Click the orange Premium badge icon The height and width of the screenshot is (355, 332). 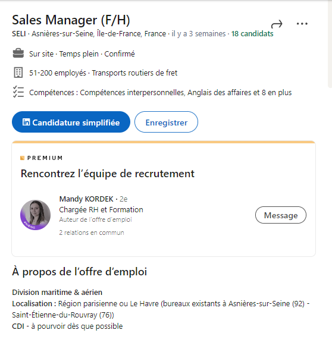coord(22,158)
